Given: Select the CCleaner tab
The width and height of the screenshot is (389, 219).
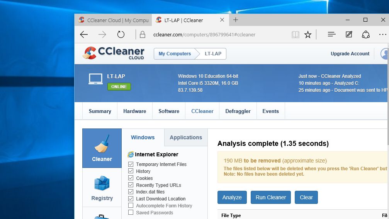Looking at the screenshot, I should point(202,111).
